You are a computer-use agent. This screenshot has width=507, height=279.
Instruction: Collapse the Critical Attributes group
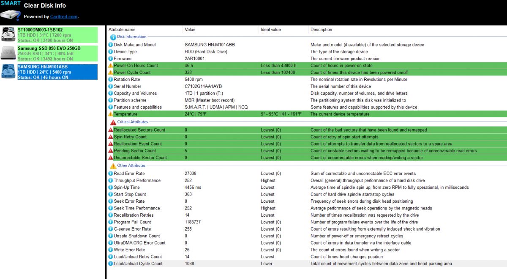click(x=132, y=122)
